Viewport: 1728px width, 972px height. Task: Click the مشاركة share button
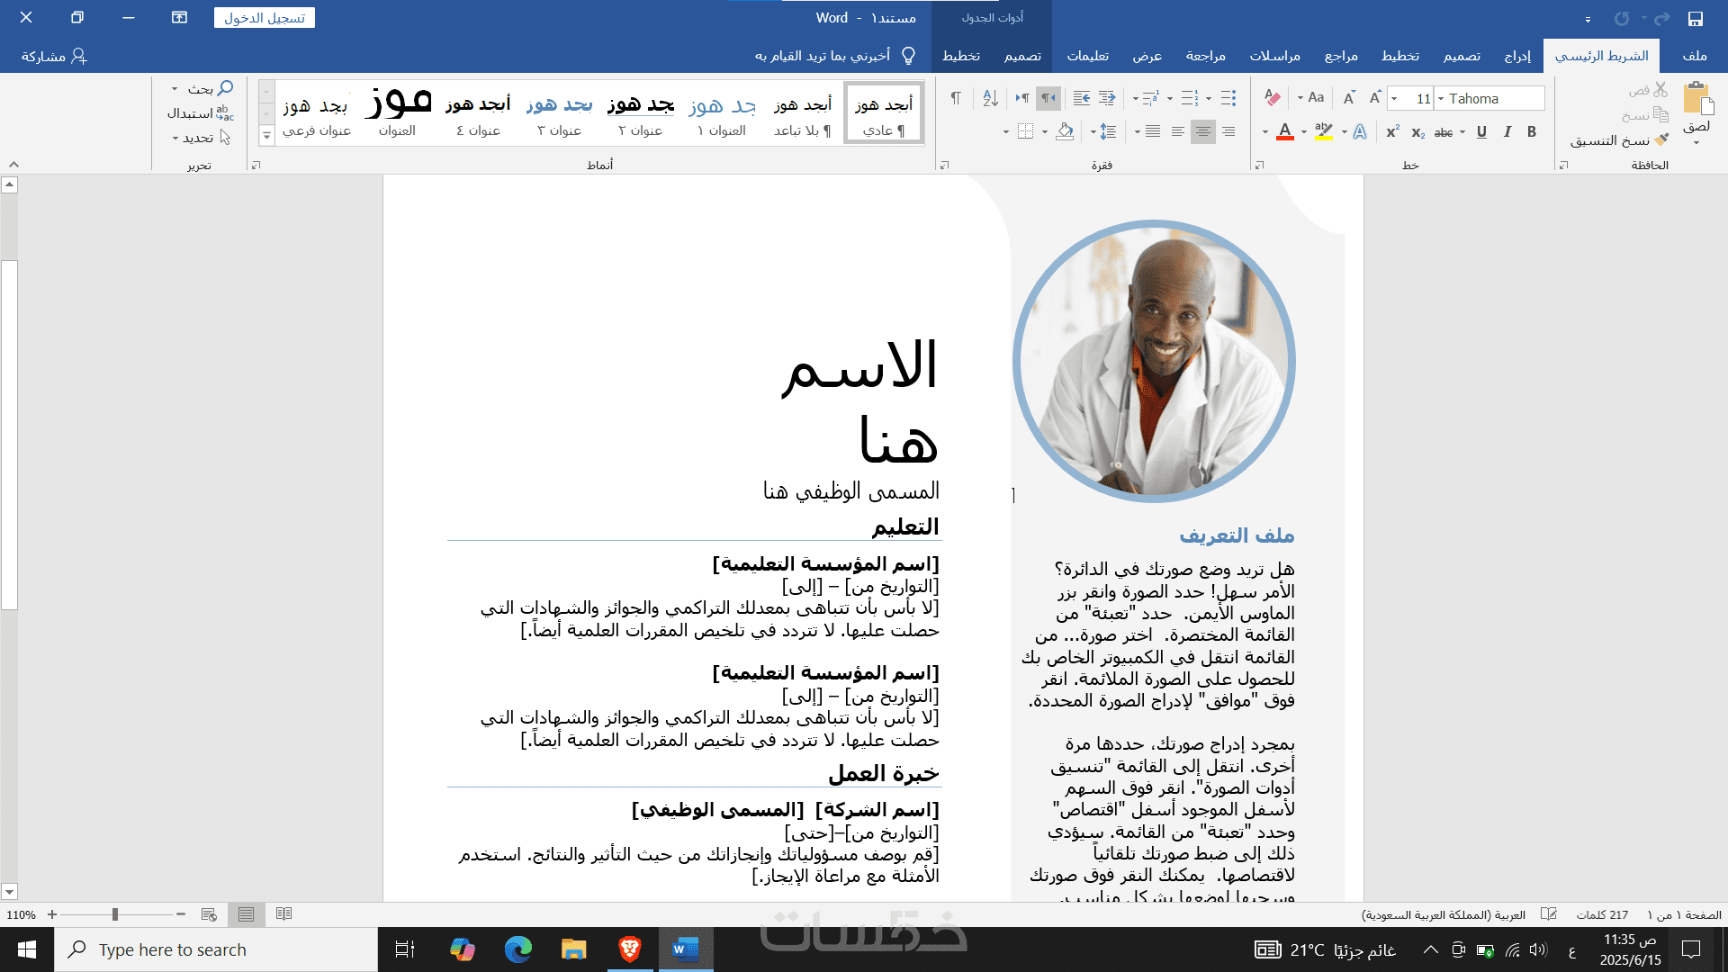[54, 56]
